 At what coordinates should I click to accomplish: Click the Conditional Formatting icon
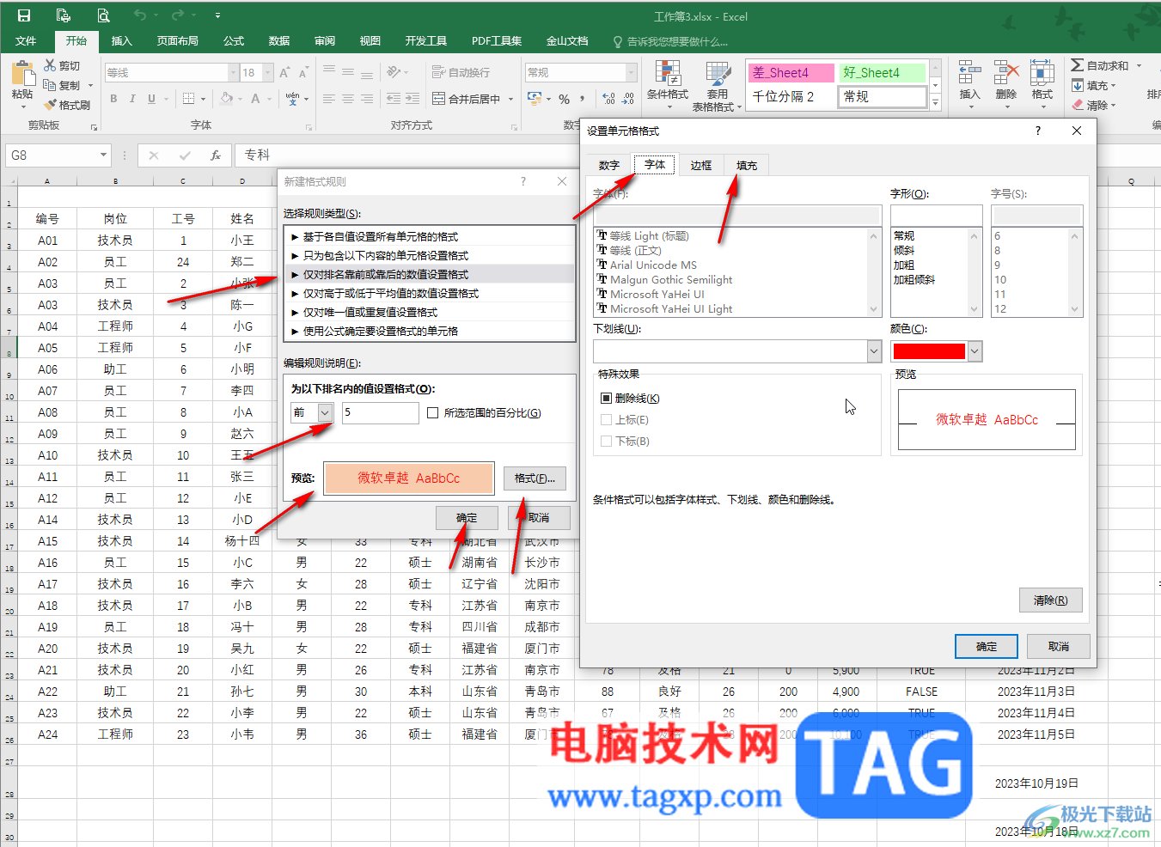coord(668,73)
